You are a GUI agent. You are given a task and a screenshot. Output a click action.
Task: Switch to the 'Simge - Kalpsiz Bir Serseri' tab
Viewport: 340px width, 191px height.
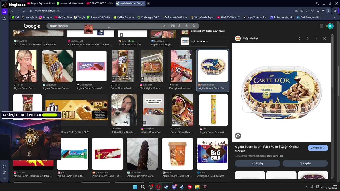click(41, 3)
